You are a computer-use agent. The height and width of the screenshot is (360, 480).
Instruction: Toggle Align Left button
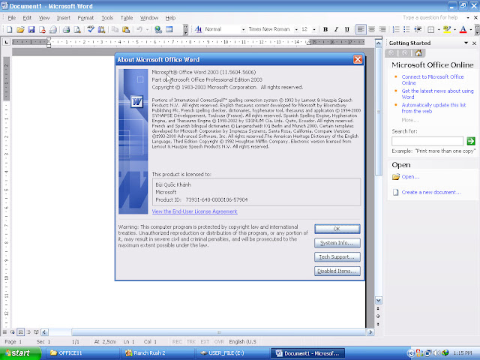click(361, 29)
